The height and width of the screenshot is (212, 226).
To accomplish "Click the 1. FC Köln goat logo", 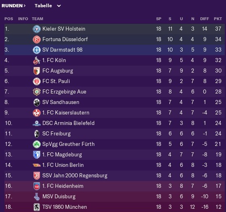I will pos(37,60).
